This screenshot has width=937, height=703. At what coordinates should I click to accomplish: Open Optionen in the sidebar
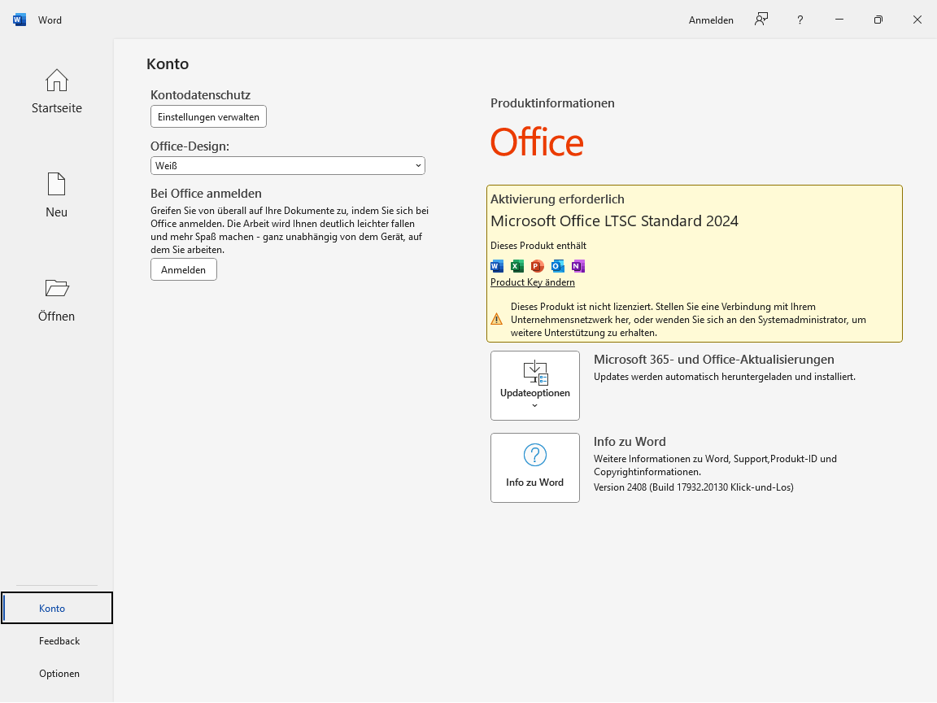tap(59, 674)
